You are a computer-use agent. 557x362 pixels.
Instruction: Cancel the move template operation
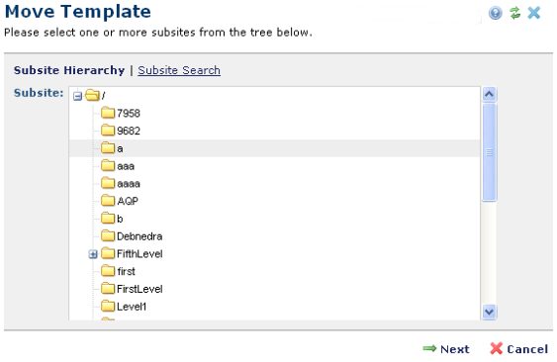519,349
